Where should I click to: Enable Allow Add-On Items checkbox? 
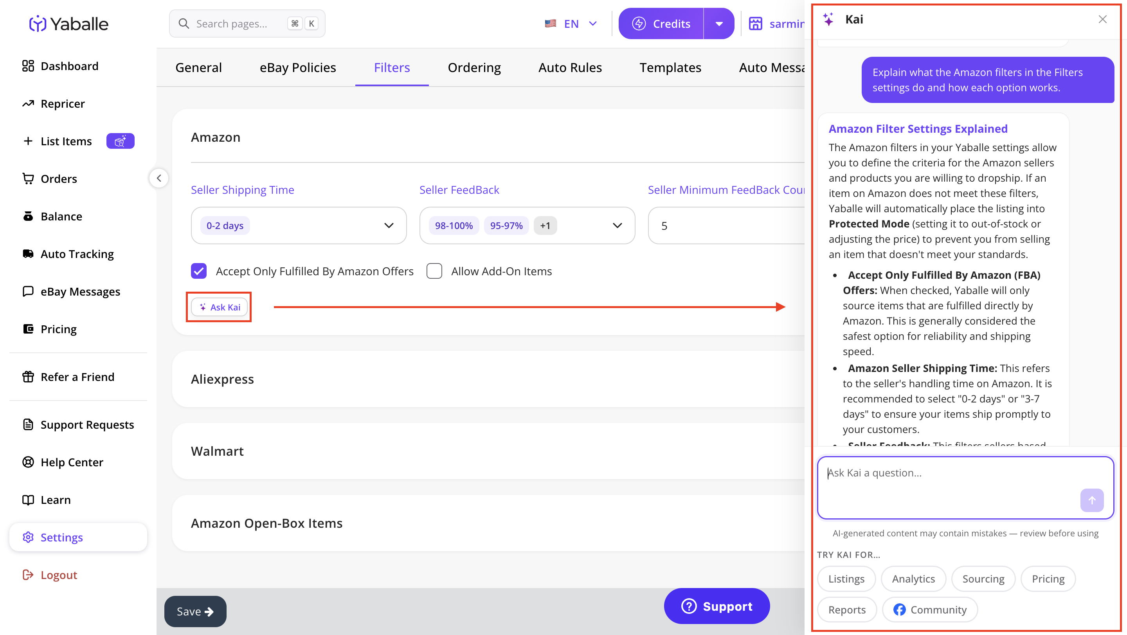[x=434, y=271]
